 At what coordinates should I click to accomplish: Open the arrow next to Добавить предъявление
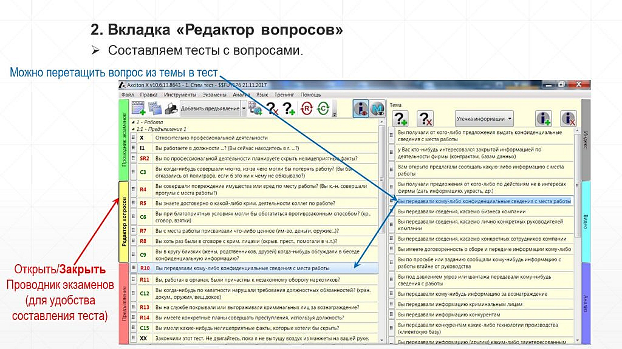(244, 108)
